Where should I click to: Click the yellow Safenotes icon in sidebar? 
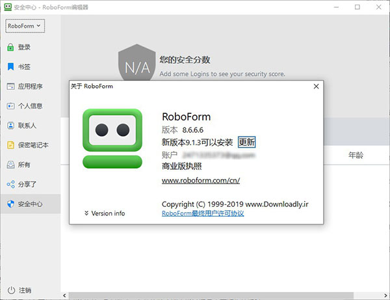(10, 145)
